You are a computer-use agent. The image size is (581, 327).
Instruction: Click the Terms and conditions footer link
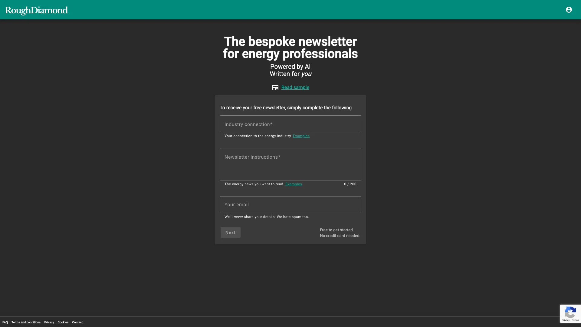pos(26,322)
